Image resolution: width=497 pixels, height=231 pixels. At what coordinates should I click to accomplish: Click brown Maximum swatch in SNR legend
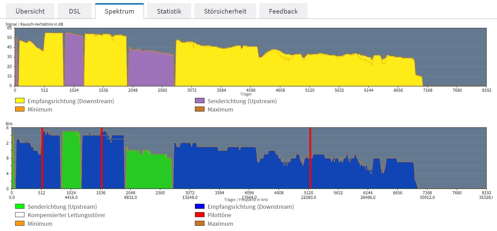(200, 109)
